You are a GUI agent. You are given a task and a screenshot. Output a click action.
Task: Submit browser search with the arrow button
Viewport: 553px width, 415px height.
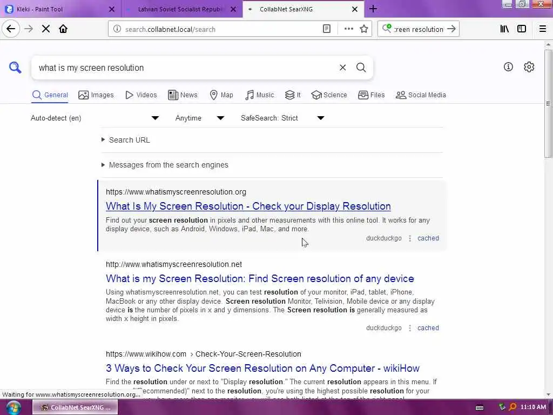(x=451, y=29)
